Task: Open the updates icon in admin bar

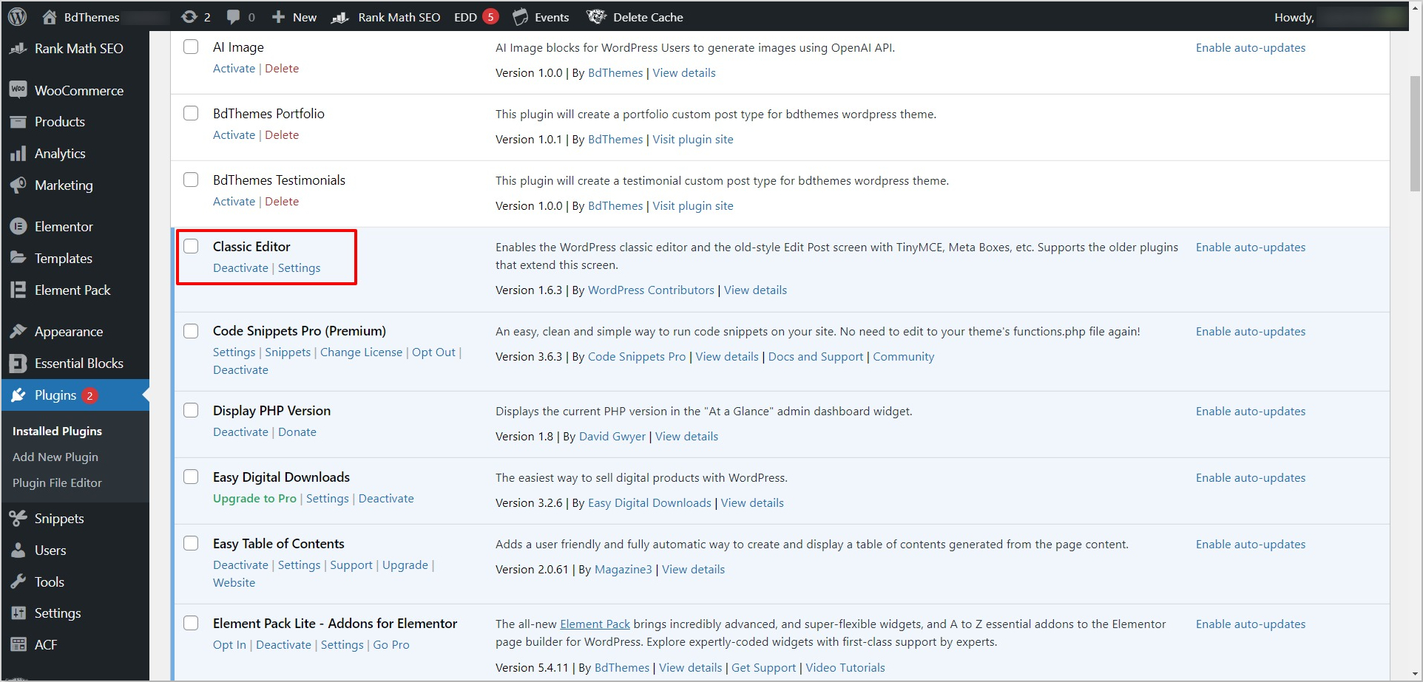Action: click(189, 16)
